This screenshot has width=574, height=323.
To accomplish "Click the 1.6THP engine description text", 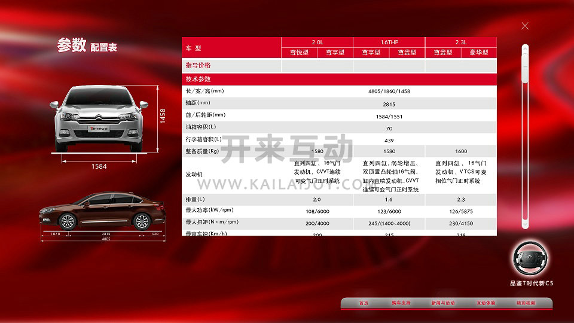I will tap(390, 176).
